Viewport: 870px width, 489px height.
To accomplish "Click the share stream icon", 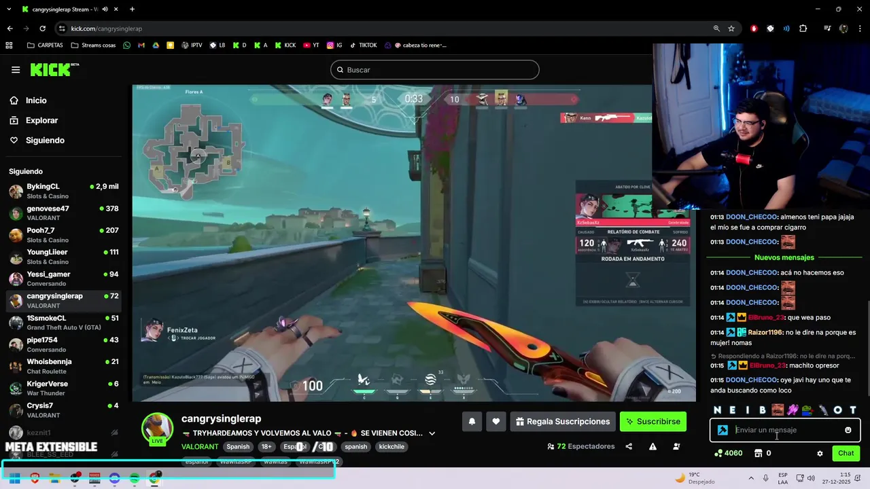I will (x=629, y=446).
